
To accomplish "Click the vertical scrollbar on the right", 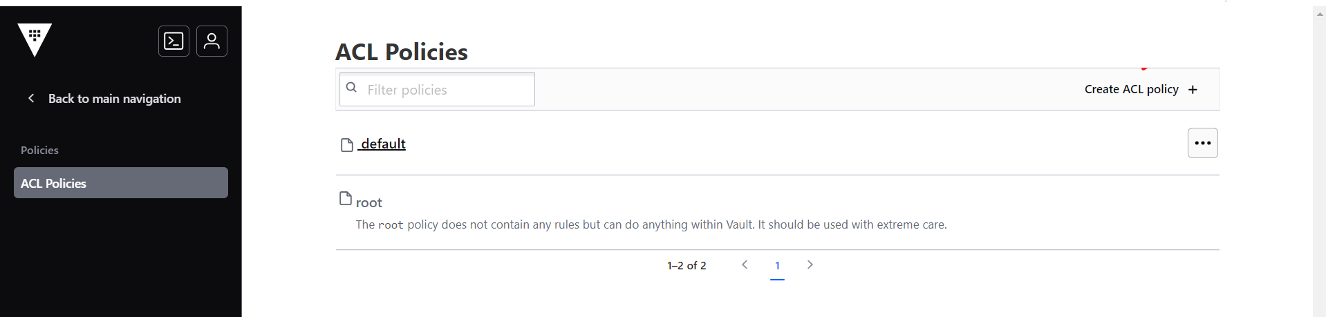I will pos(1319,159).
